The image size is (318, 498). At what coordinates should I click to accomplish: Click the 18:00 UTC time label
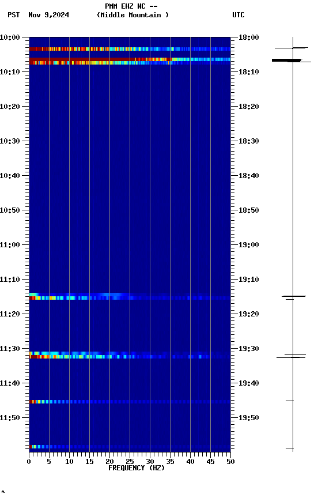pyautogui.click(x=249, y=37)
